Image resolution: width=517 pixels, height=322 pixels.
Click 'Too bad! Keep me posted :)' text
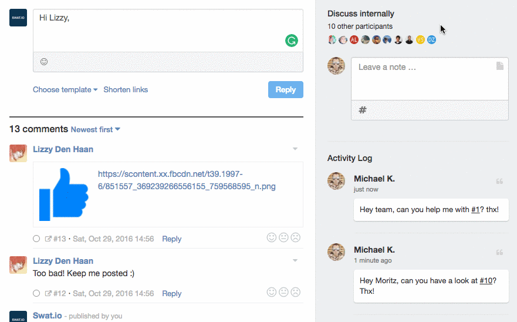point(83,273)
